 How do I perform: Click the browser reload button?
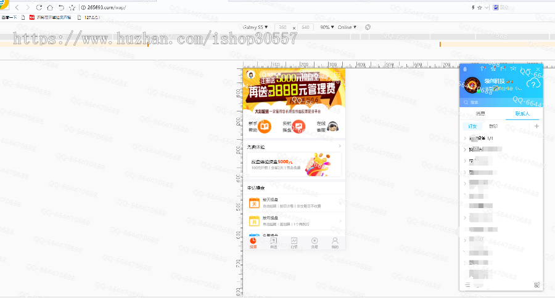click(x=39, y=7)
